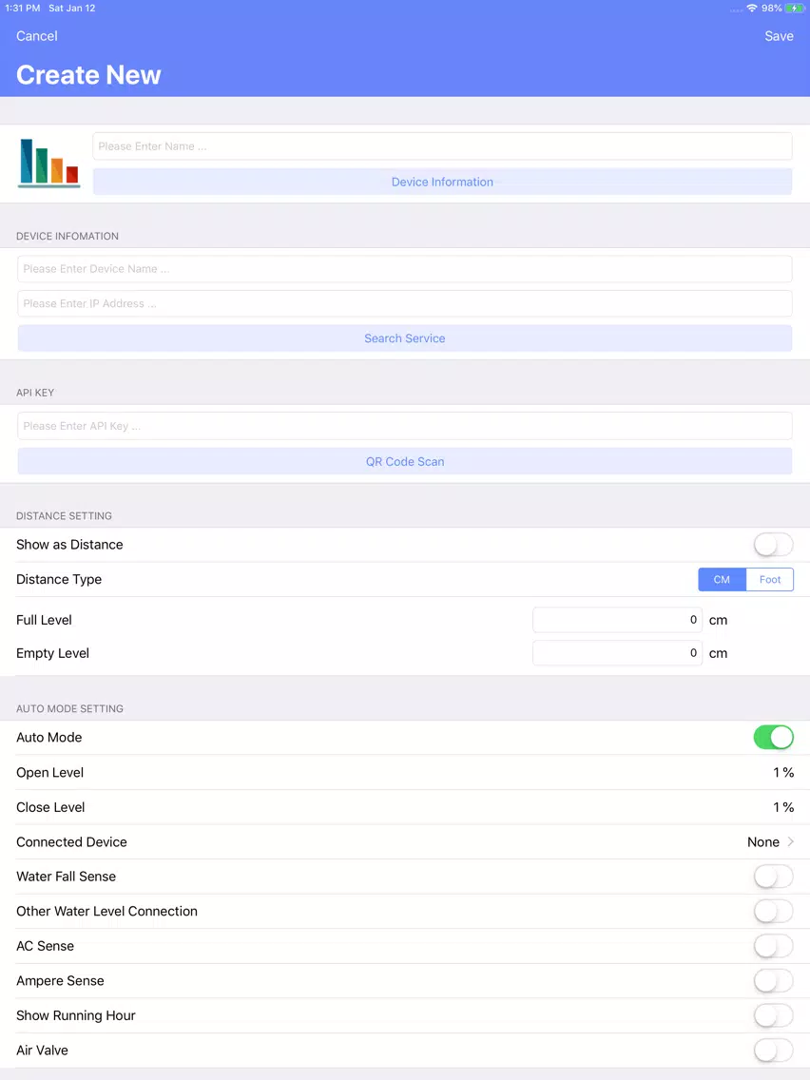The height and width of the screenshot is (1080, 810).
Task: Click the Save button
Action: tap(779, 36)
